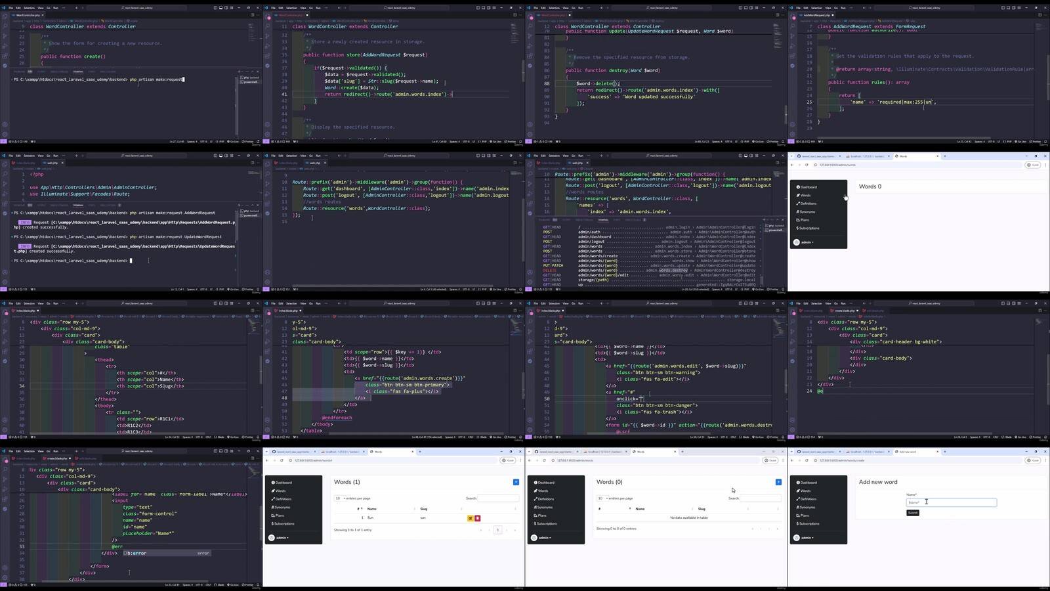
Task: Switch to the Add new word browser tab
Action: [908, 452]
